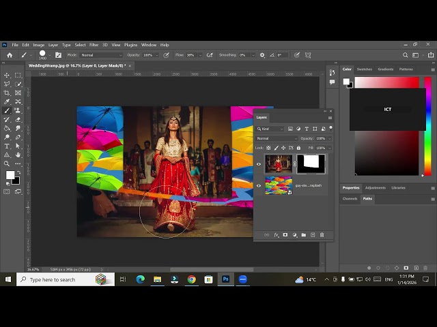Open layer Kind filter dropdown
The image size is (437, 327).
click(x=270, y=129)
